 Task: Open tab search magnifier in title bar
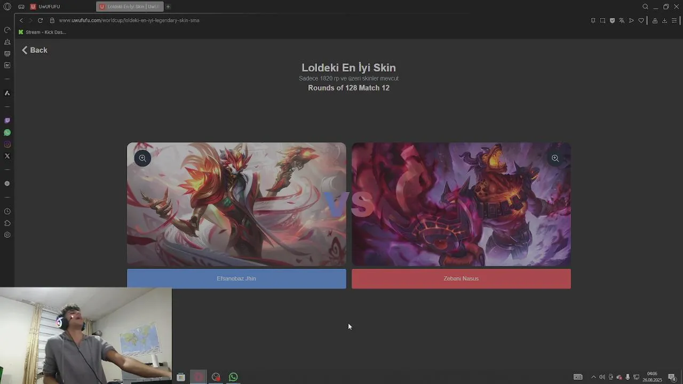click(645, 6)
